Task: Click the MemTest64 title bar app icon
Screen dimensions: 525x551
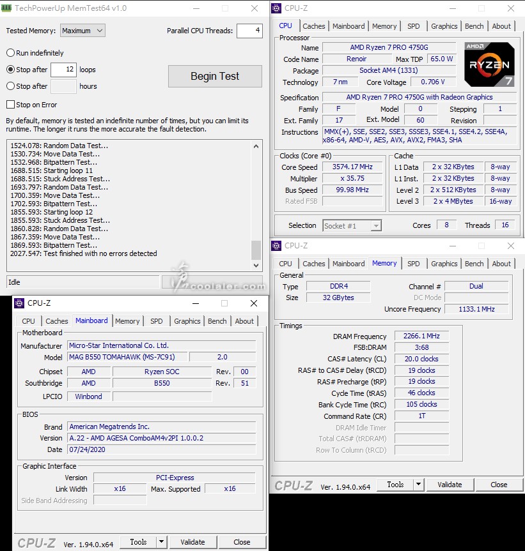Action: coord(6,8)
